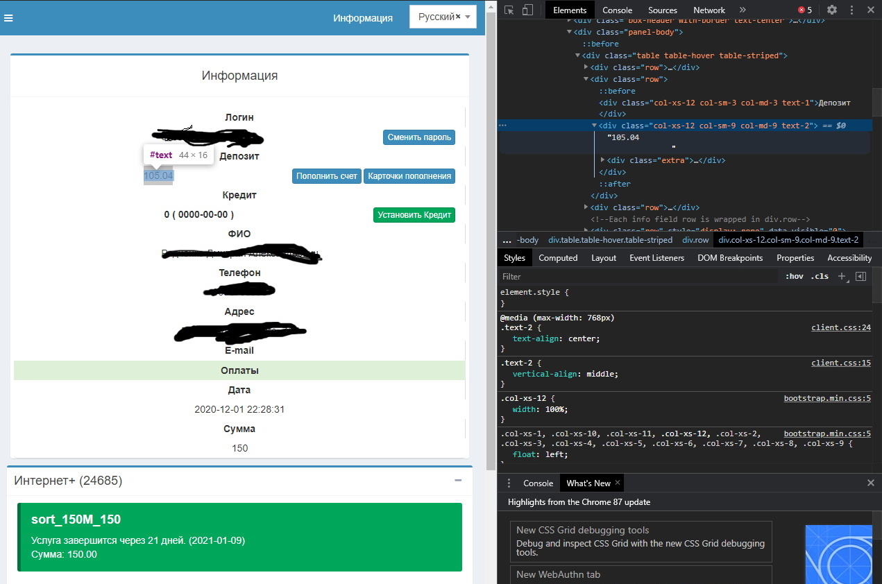Open DevTools customize three-dot menu

[851, 10]
